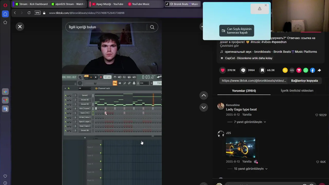Viewport: 329px width, 185px height.
Task: Open the heart icon at sidebar bottom
Action: [5, 176]
